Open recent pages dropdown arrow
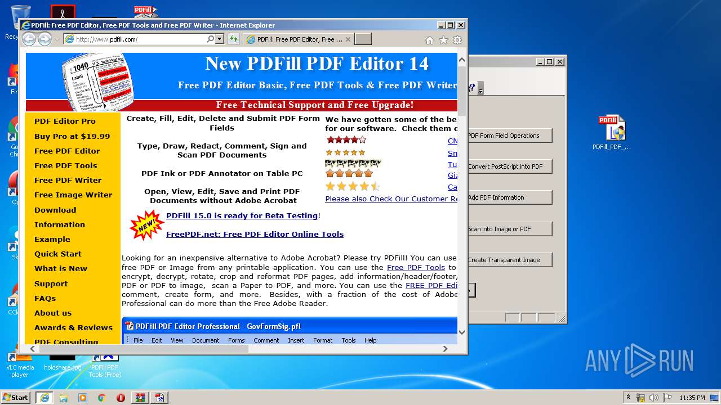The image size is (721, 405). tap(57, 39)
